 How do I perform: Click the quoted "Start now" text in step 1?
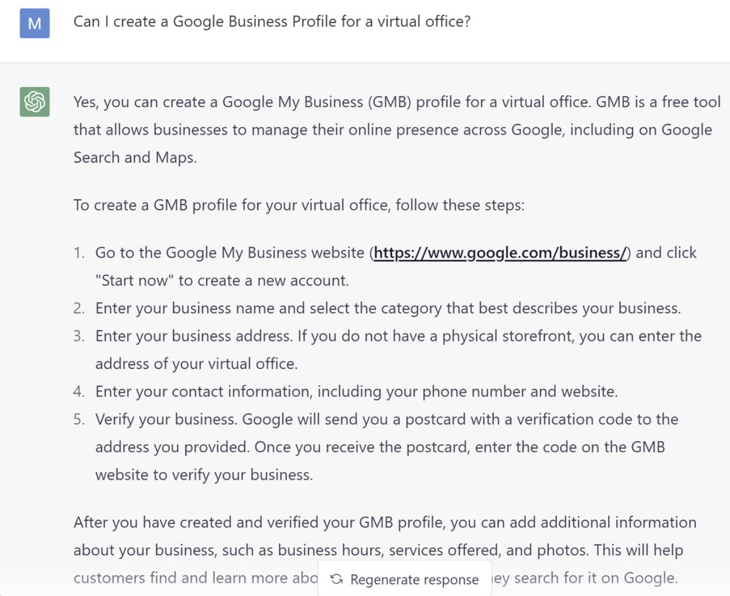coord(134,280)
